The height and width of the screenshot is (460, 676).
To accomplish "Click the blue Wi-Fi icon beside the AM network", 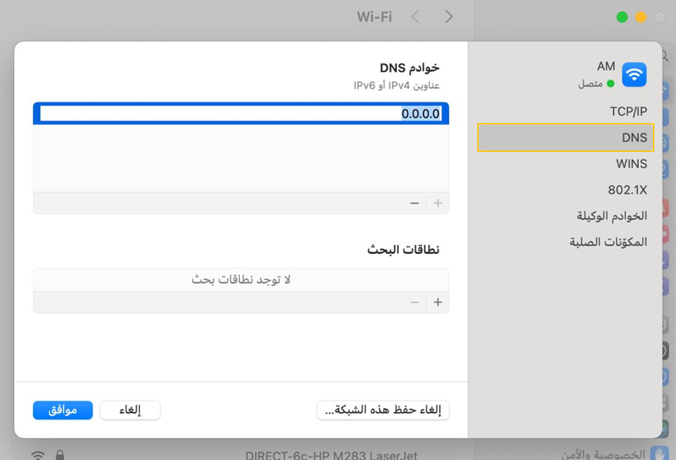I will point(633,74).
